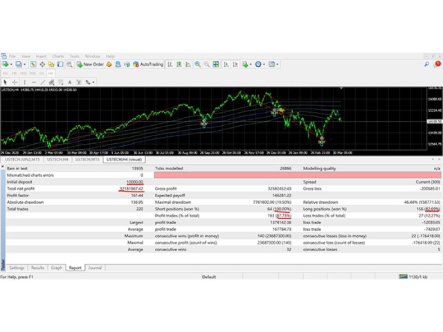Image resolution: width=443 pixels, height=332 pixels.
Task: Open the Periods clock icon
Action: click(258, 64)
